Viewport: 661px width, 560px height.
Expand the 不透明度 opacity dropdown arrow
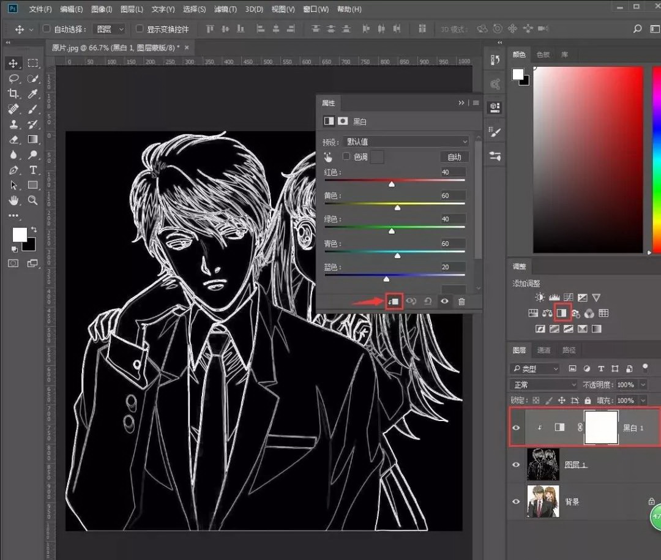click(x=643, y=385)
